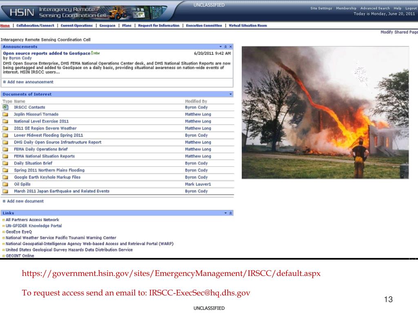Open the Daily Situation Brief folder link
Image resolution: width=418 pixels, height=313 pixels.
(x=33, y=163)
